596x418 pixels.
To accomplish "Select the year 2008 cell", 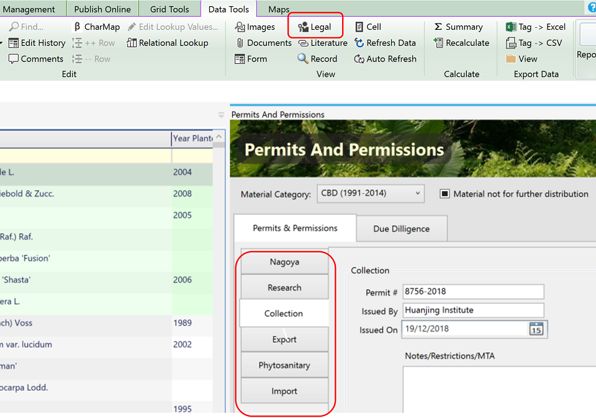I will [192, 193].
